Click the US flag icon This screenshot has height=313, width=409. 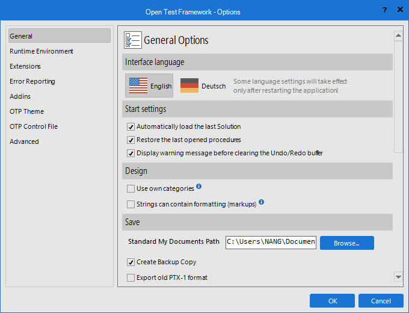(138, 85)
